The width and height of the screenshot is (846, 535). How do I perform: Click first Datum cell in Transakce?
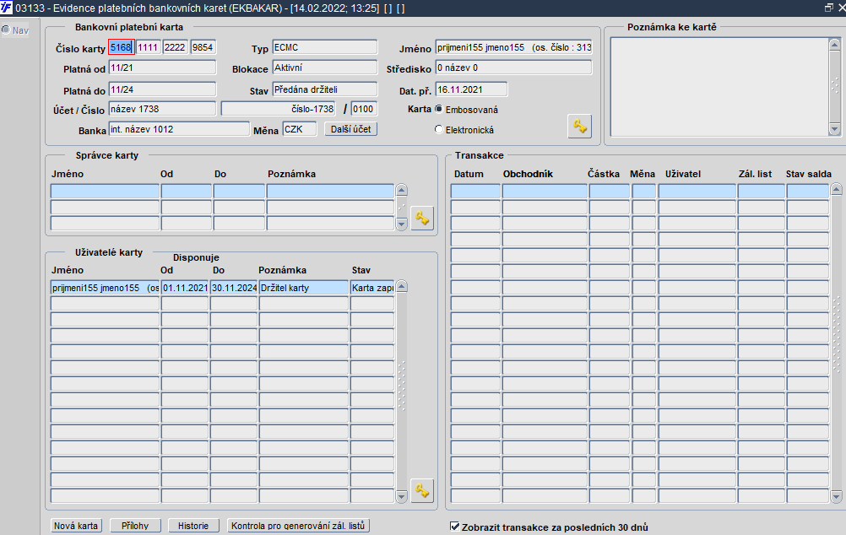tap(476, 191)
